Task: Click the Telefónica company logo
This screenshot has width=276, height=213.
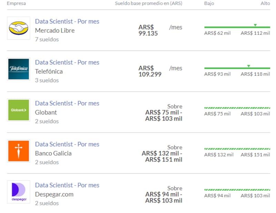Action: (x=19, y=69)
